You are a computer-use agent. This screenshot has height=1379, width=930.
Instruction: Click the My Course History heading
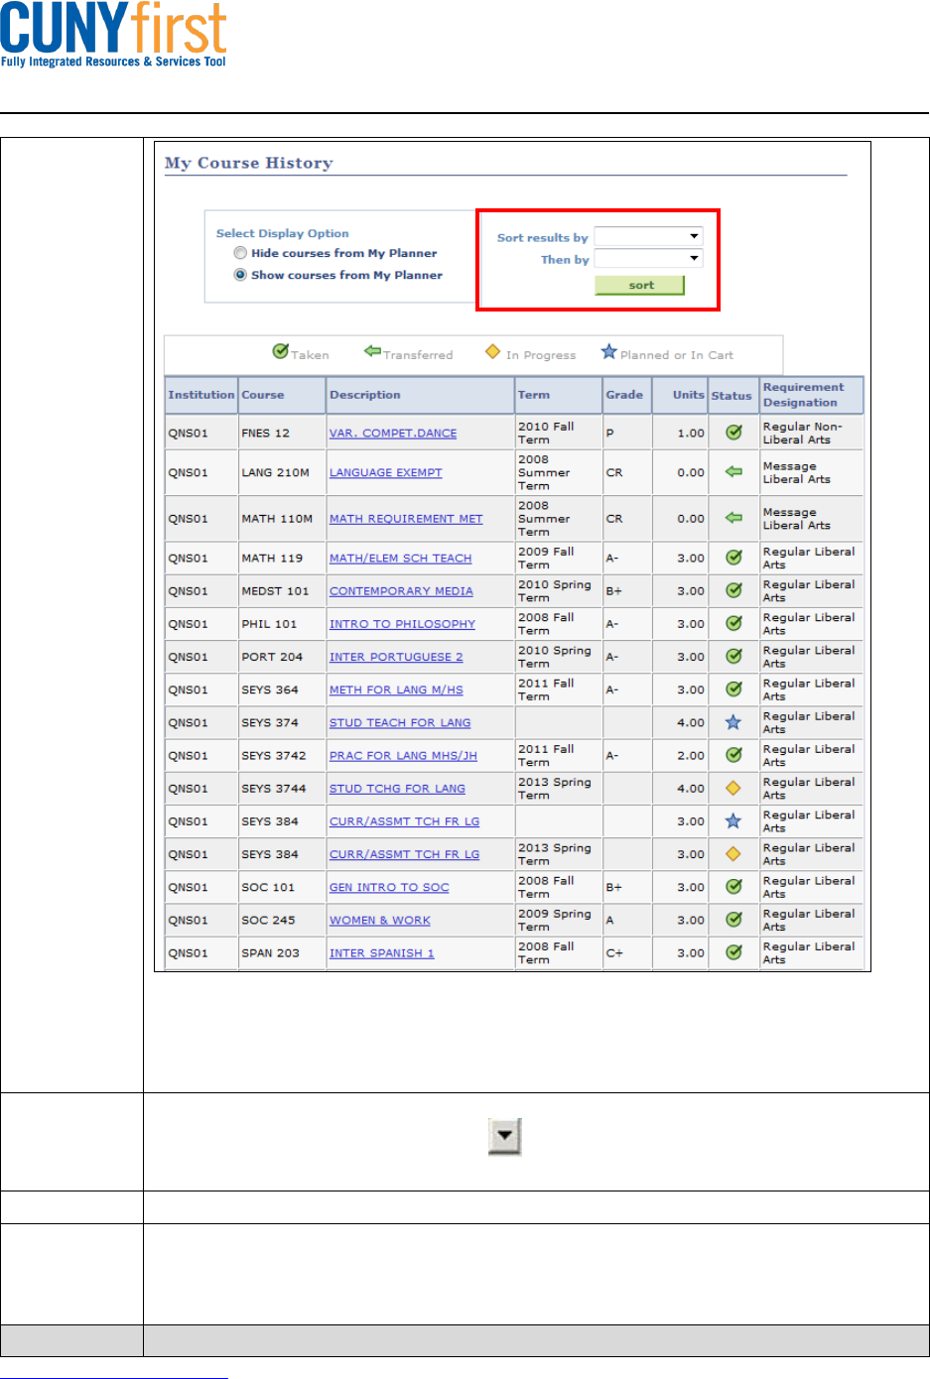[x=249, y=163]
